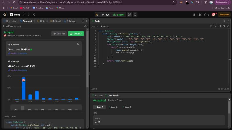Select test Case 3

tap(126, 107)
